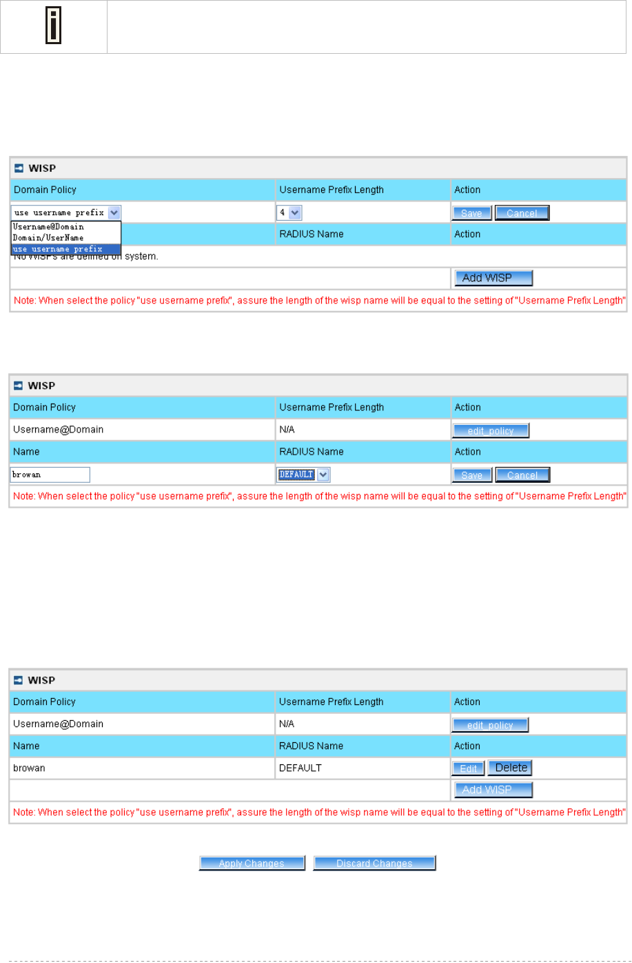Cancel the browan WISP entry edit
Image resolution: width=632 pixels, height=963 pixels.
pos(522,475)
